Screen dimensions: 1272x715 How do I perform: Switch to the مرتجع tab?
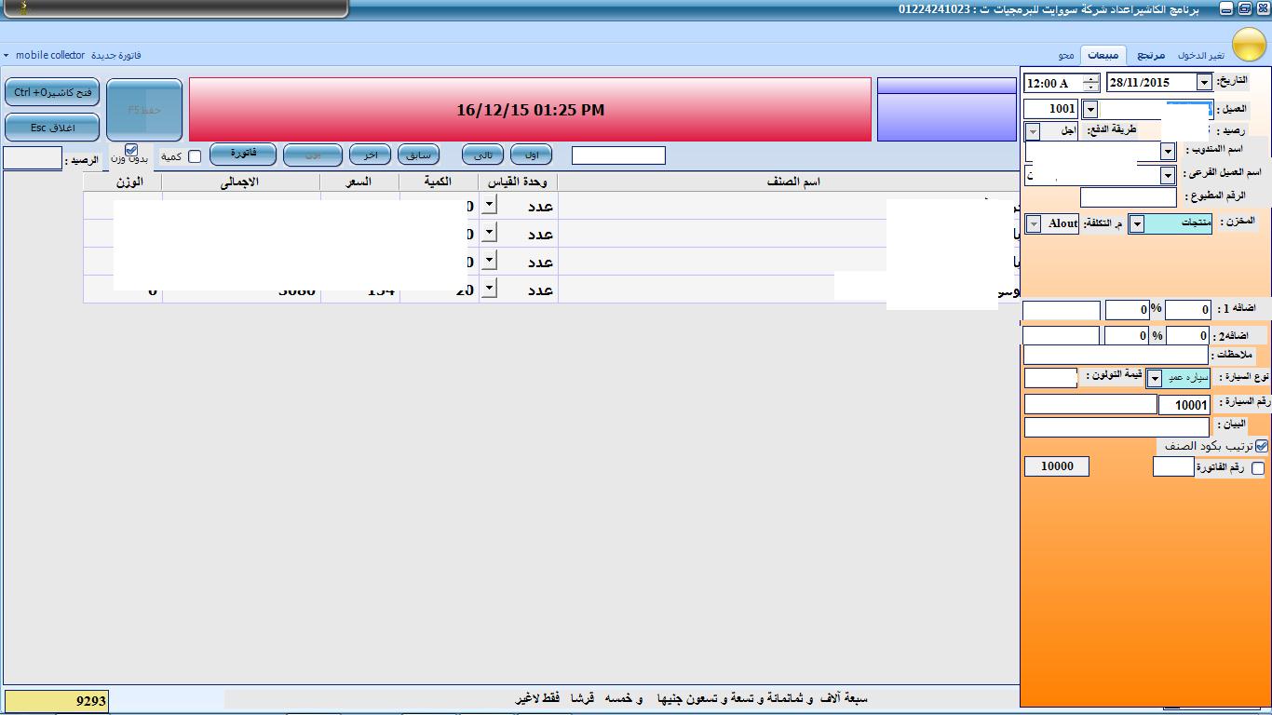(x=1151, y=56)
